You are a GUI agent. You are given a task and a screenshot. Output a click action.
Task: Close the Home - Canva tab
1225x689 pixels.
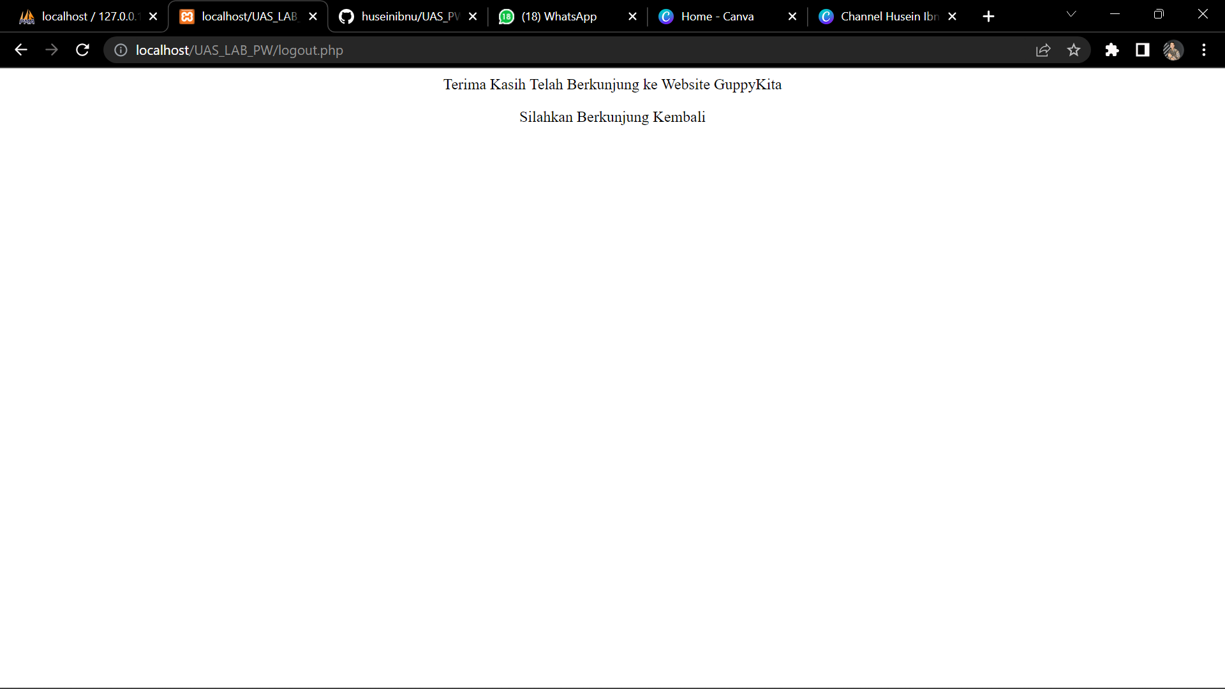pos(792,17)
